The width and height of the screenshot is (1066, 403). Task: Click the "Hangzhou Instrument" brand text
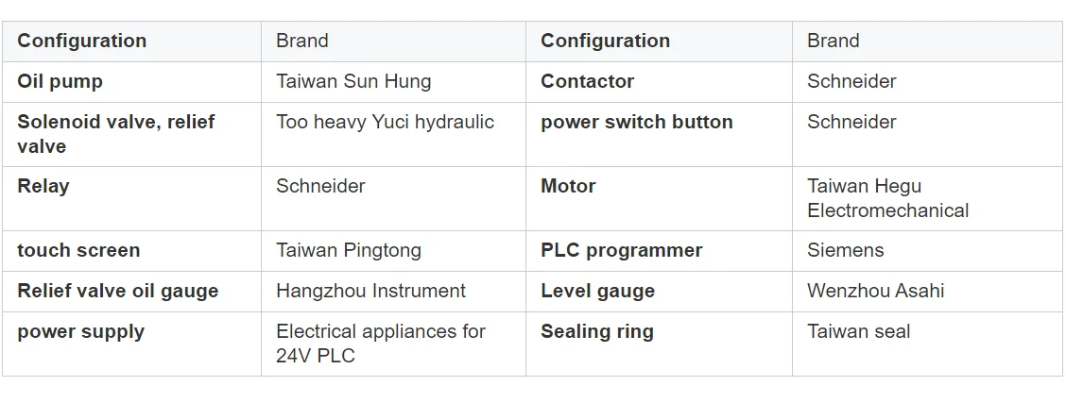370,292
